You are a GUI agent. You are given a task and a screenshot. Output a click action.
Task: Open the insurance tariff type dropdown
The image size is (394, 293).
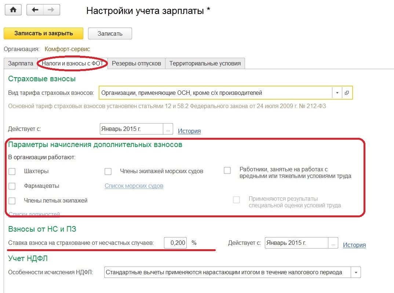click(x=337, y=93)
